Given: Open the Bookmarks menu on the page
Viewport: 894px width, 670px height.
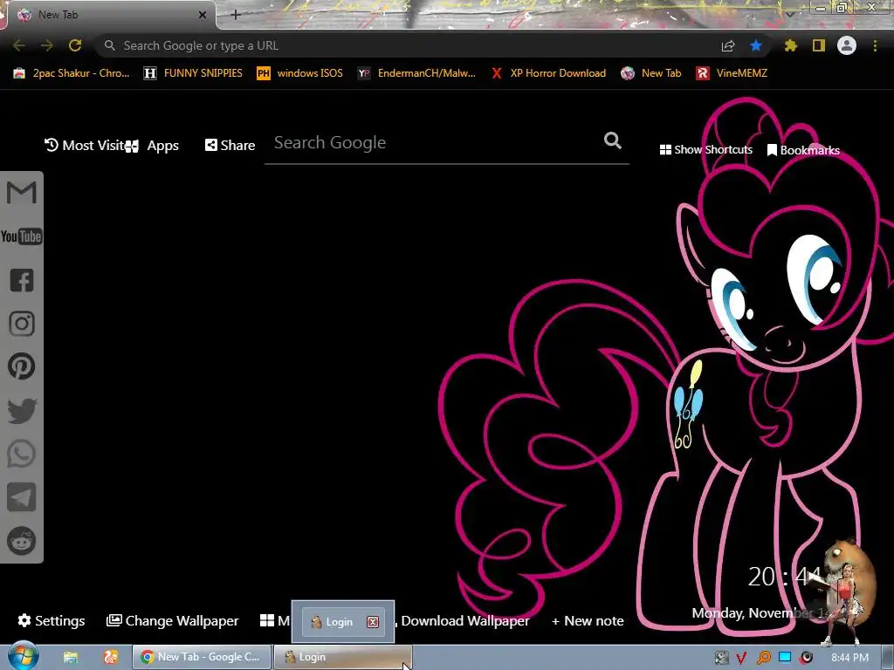Looking at the screenshot, I should click(x=803, y=150).
